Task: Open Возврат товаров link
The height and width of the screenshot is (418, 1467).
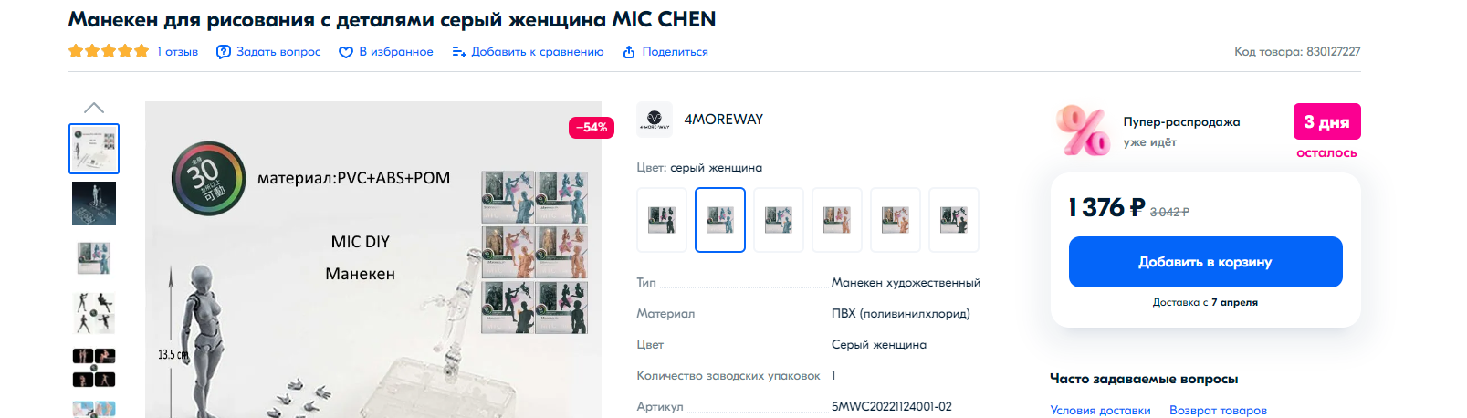Action: point(1218,410)
